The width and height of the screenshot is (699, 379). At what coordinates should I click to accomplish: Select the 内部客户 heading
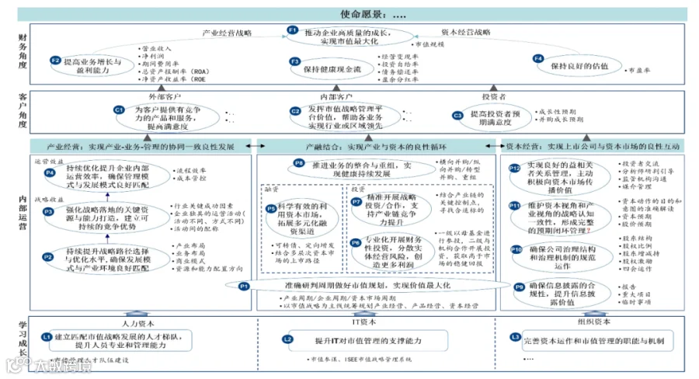click(x=336, y=96)
